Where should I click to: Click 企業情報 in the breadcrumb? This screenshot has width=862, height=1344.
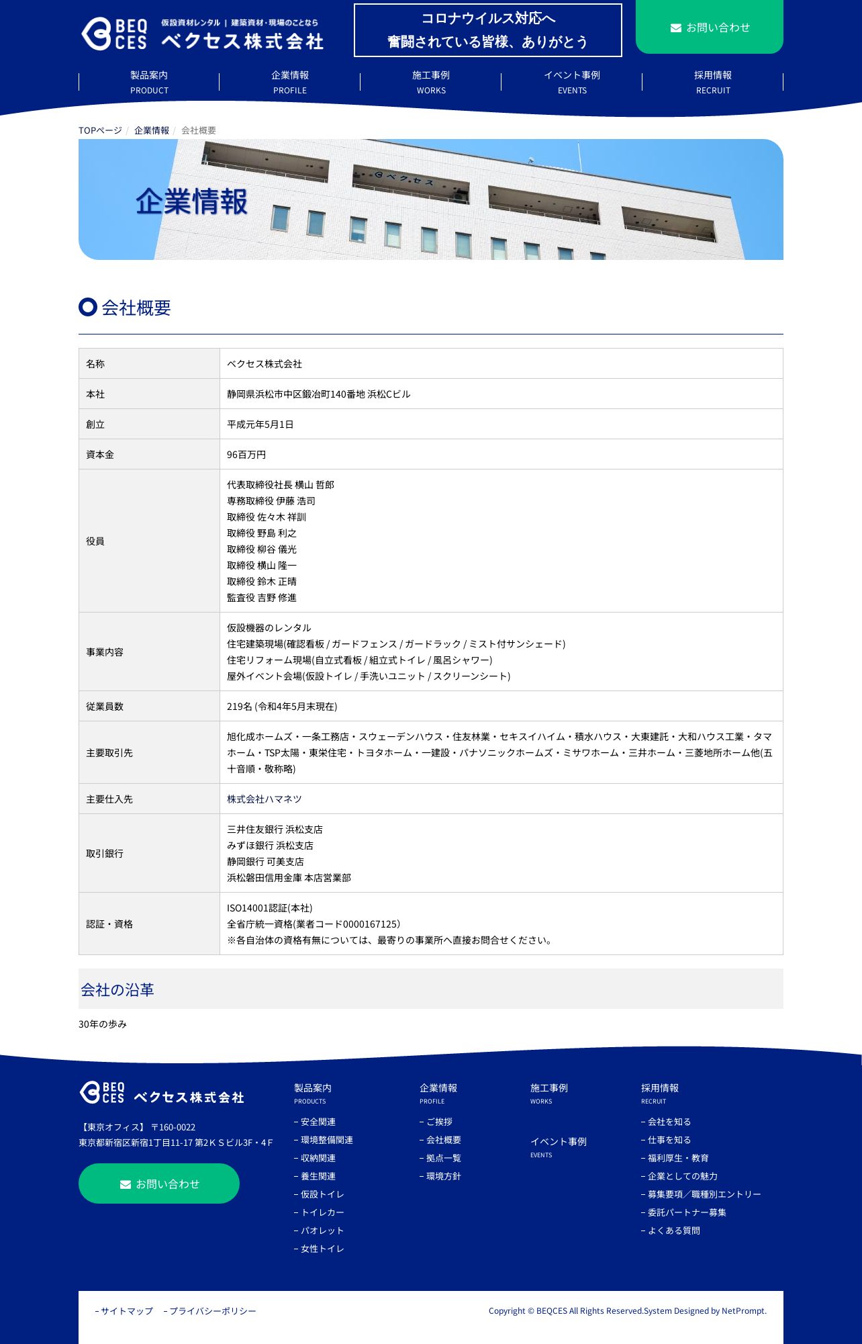coord(152,130)
